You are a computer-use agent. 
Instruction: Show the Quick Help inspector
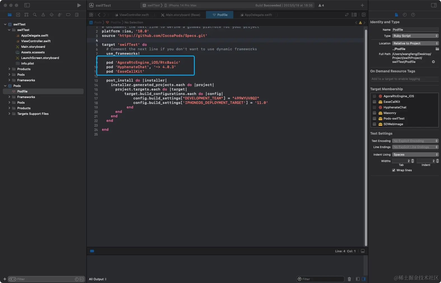click(413, 15)
